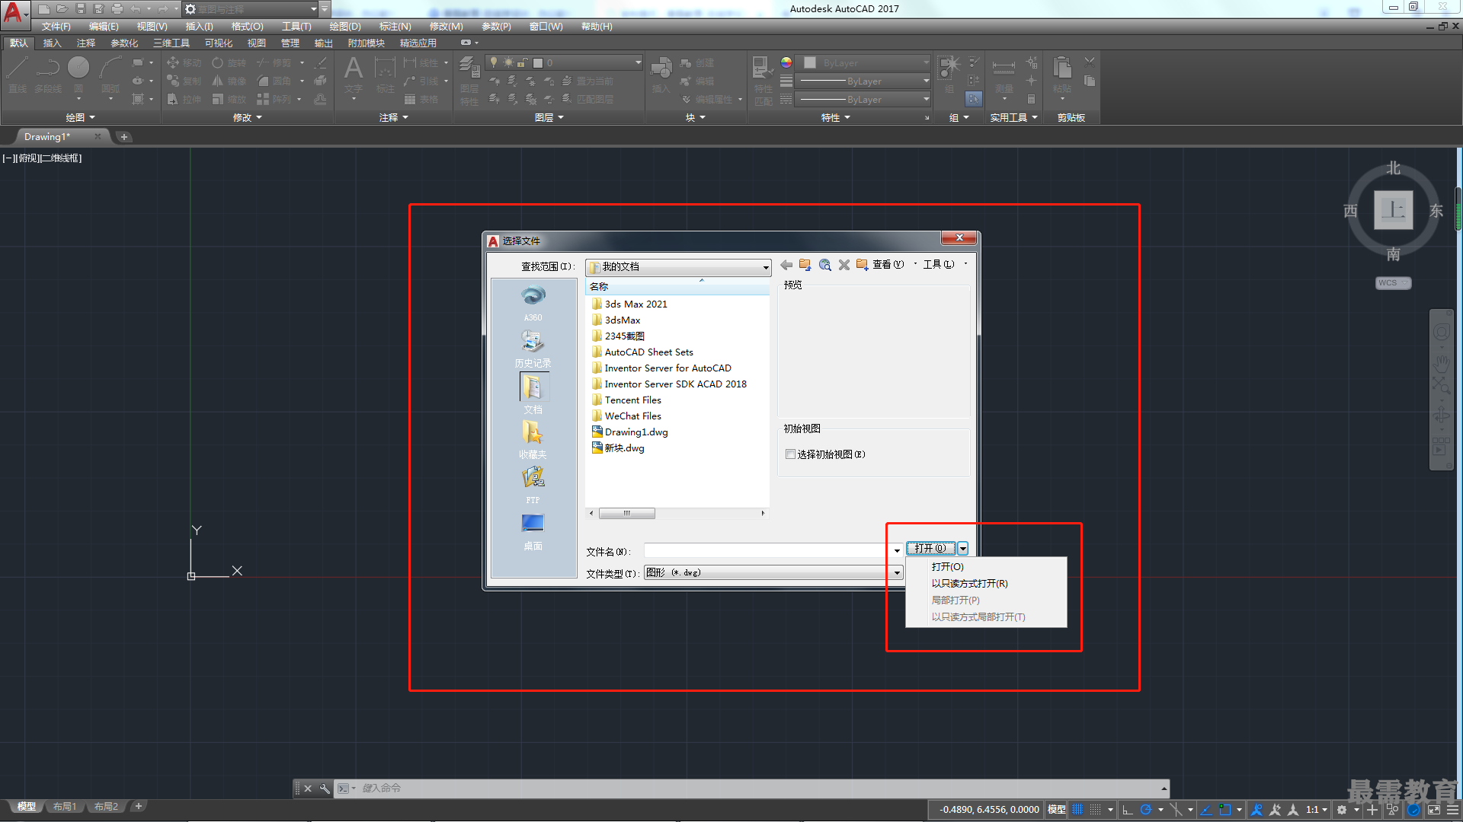The height and width of the screenshot is (822, 1463).
Task: Click the delete X icon in dialog toolbar
Action: pos(844,265)
